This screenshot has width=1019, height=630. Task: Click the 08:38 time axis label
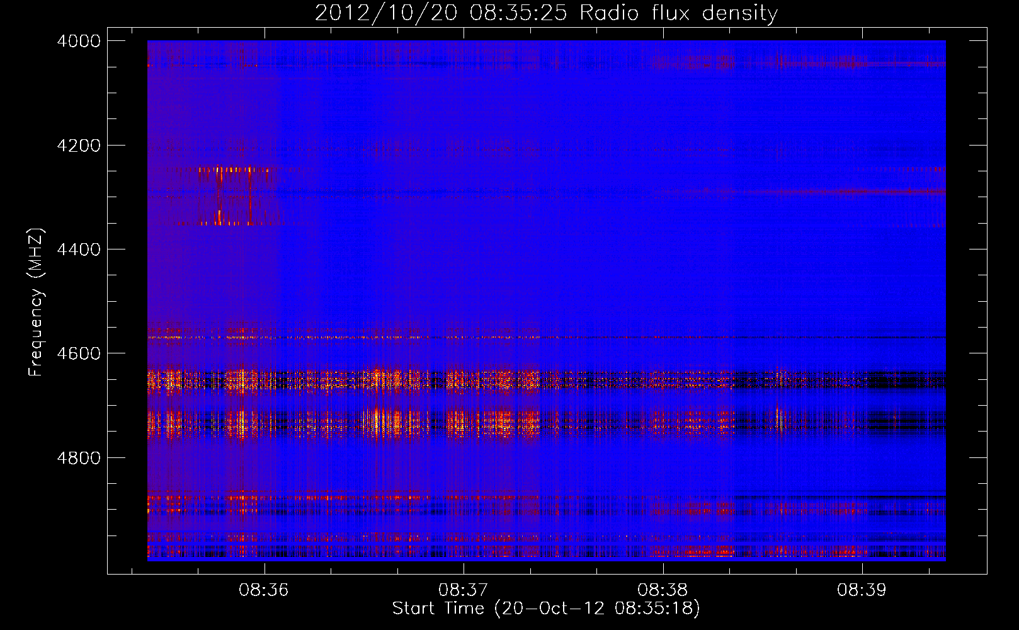tap(663, 590)
